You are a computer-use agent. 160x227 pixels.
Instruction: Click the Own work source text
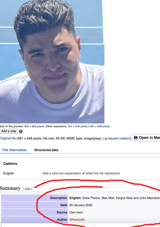point(76,212)
